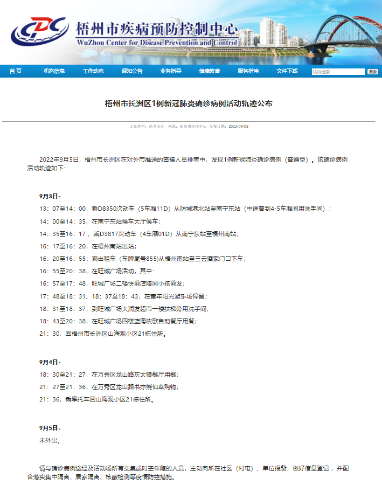
Task: Open the 首页 home menu item
Action: click(16, 71)
